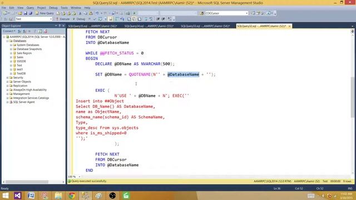Select the SQL Server Agent node
Viewport: 356px width, 200px height.
[x=24, y=102]
